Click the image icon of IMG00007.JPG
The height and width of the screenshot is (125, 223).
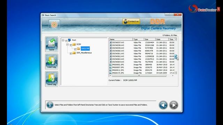[x=111, y=67]
